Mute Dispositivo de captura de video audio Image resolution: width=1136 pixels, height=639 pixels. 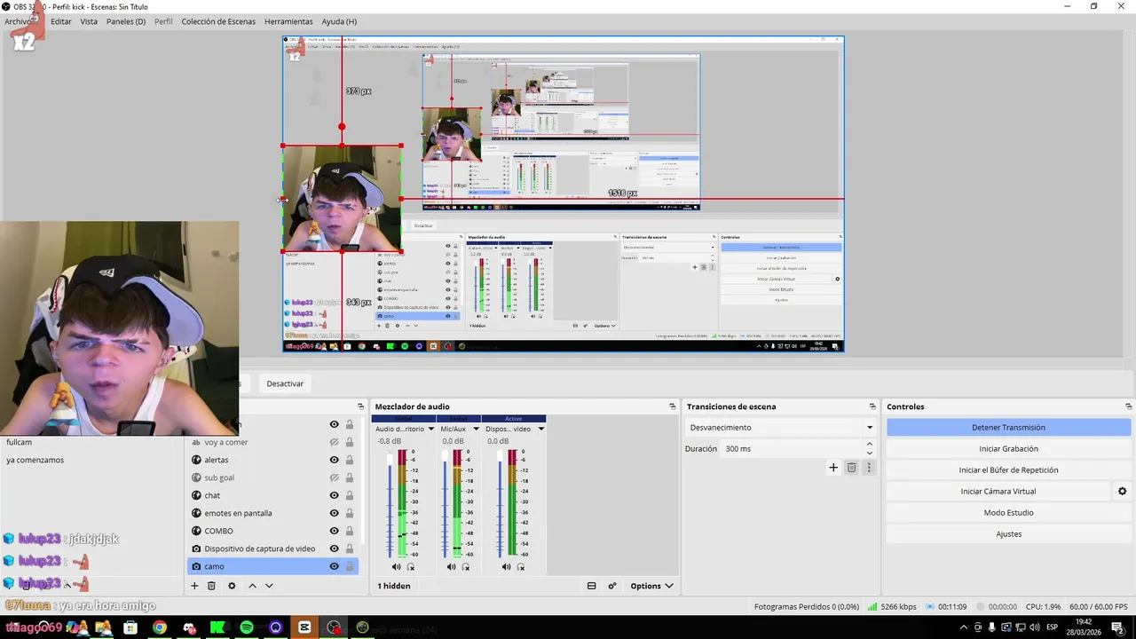tap(506, 567)
